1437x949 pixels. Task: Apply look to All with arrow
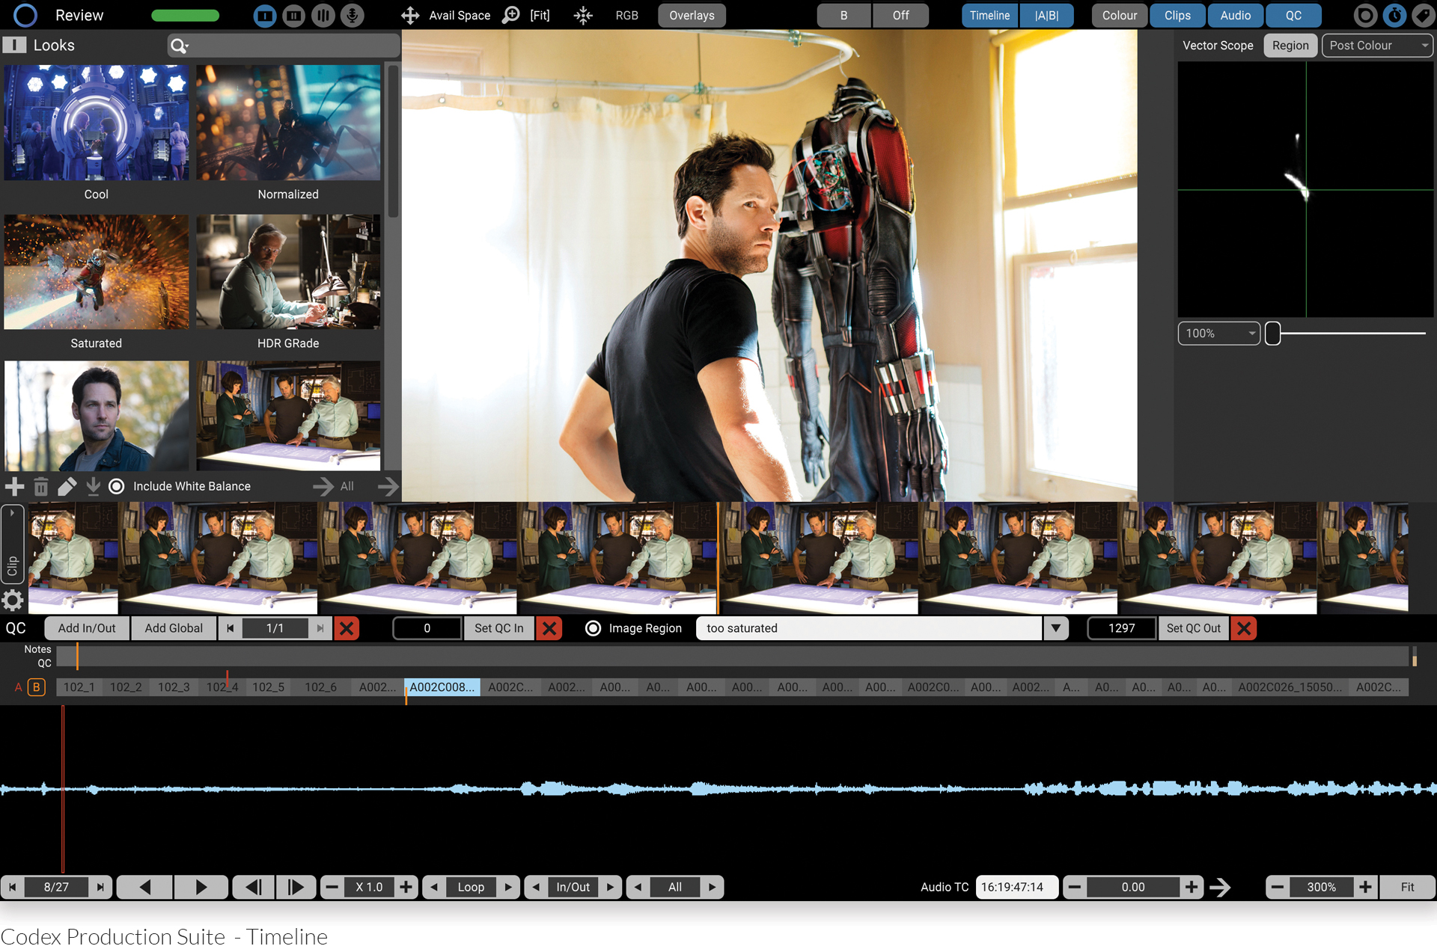tap(324, 487)
